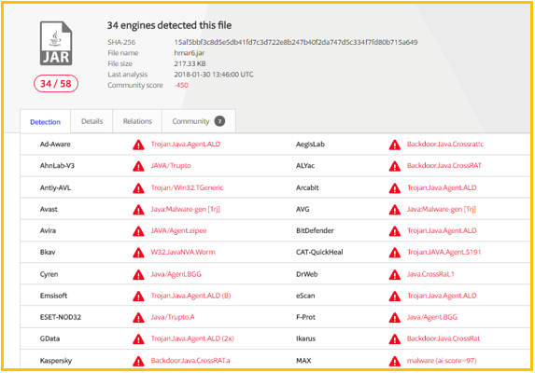
Task: Click the warning icon in the MAX row
Action: (395, 361)
